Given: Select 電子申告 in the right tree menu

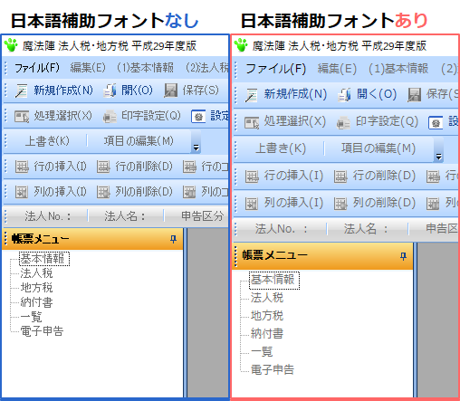Looking at the screenshot, I should coord(273,369).
